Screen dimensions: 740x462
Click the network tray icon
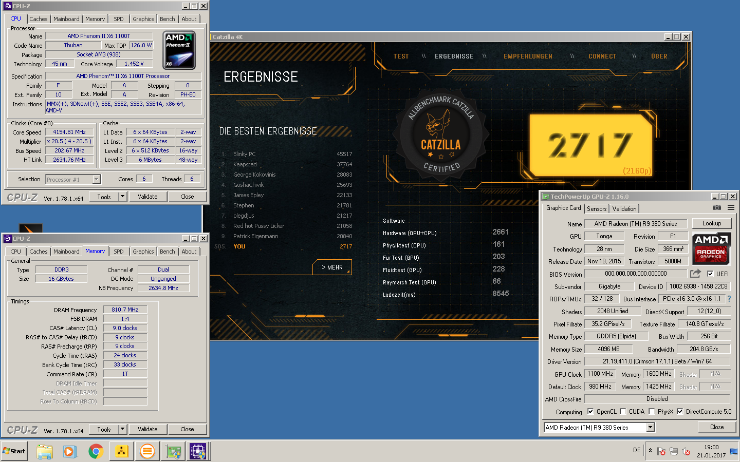[x=674, y=452]
